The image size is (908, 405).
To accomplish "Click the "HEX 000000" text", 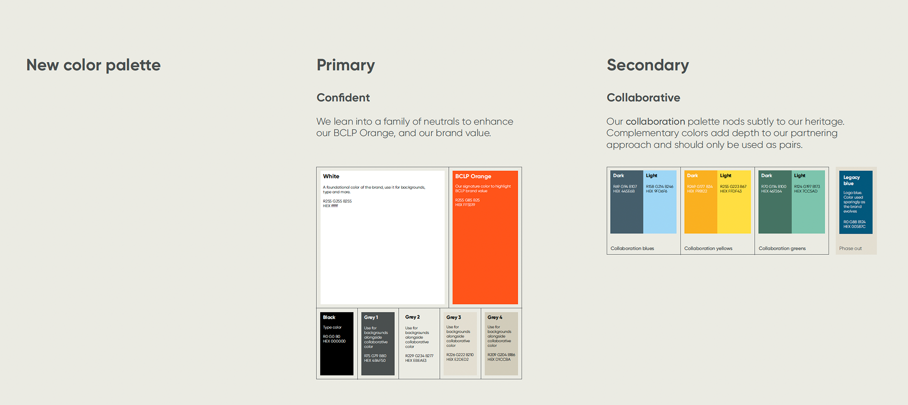I will pos(334,341).
